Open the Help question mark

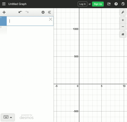(116, 4)
